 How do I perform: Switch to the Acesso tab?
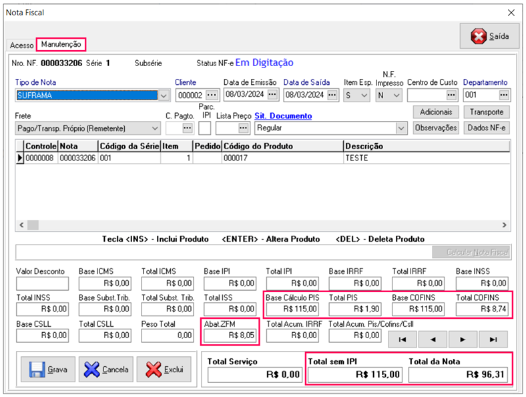click(x=21, y=45)
